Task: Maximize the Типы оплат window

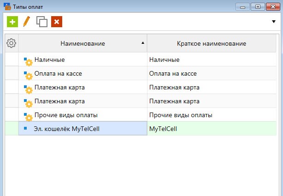Action: point(258,7)
